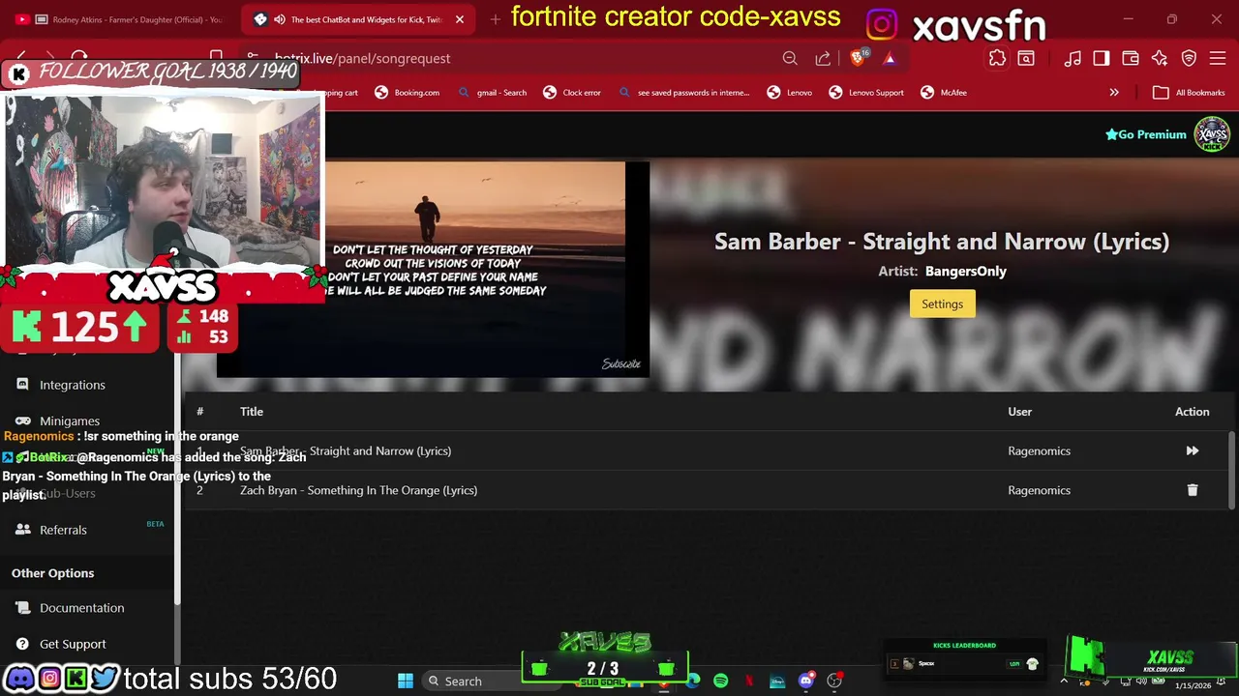Click Go Premium link

(x=1146, y=134)
